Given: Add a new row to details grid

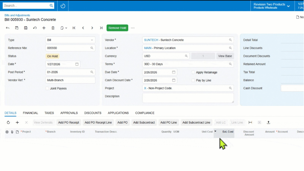Looking at the screenshot, I should [17, 123].
